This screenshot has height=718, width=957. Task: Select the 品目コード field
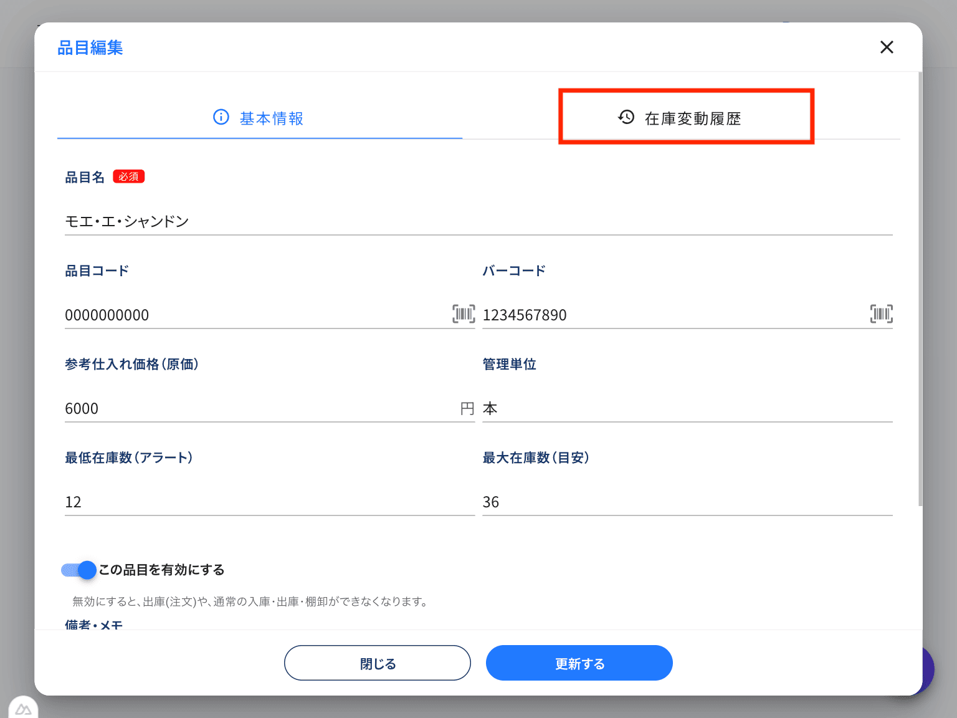[x=249, y=315]
